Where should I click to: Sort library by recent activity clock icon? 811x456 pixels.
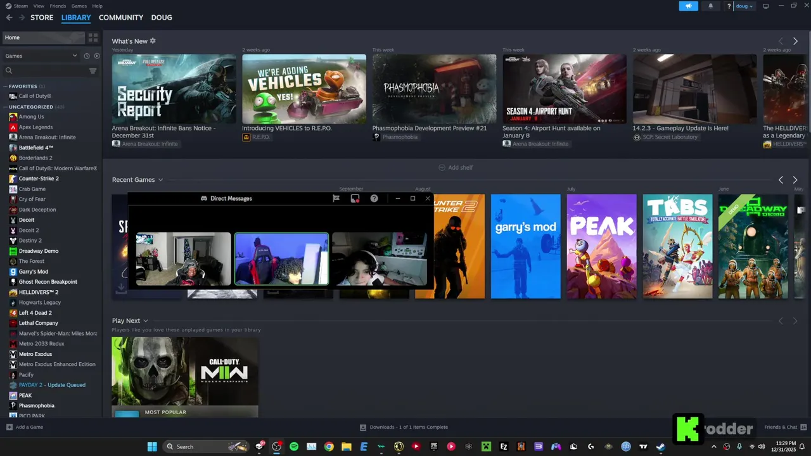click(x=87, y=56)
